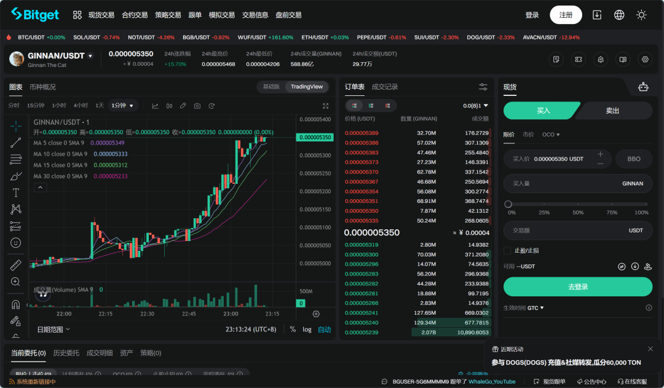Toggle the magnet snap mode
This screenshot has width=664, height=388.
tap(15, 304)
